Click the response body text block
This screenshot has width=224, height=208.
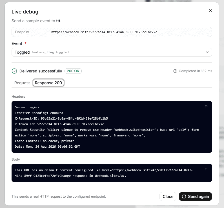[x=104, y=173]
